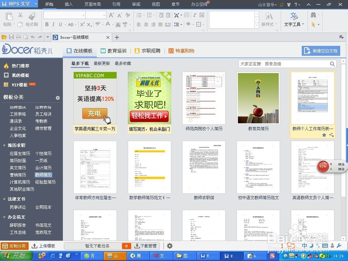Click the print icon in quick toolbar
Screen dimensions: 348x261
[x=19, y=37]
